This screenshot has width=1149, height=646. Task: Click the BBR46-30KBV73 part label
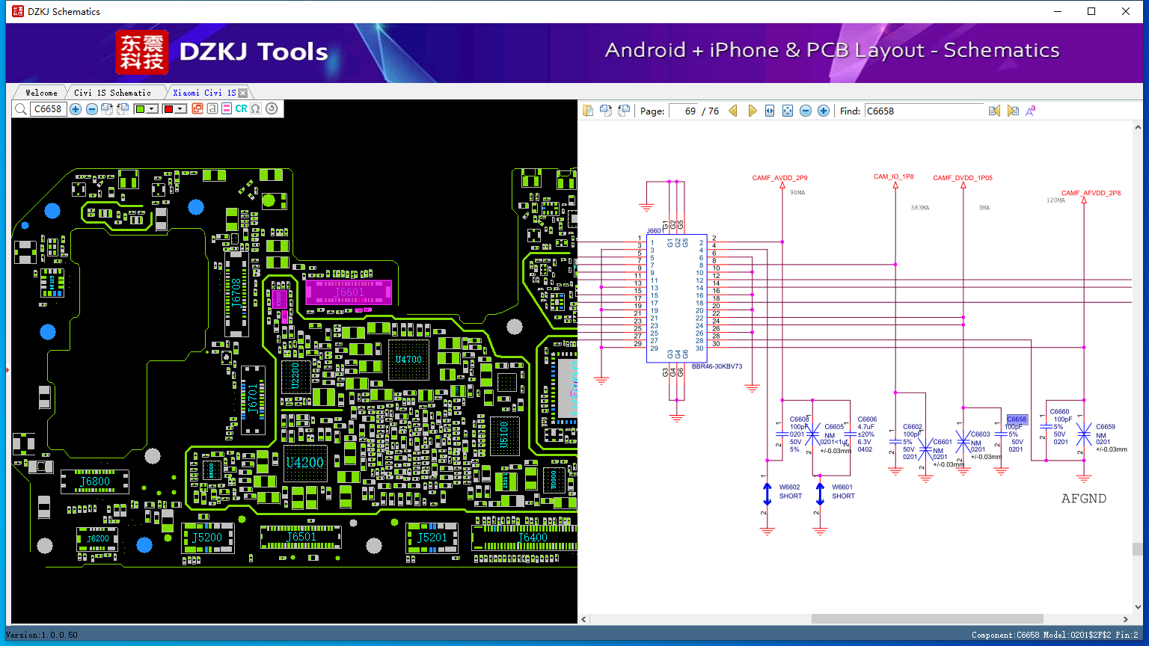[x=717, y=366]
